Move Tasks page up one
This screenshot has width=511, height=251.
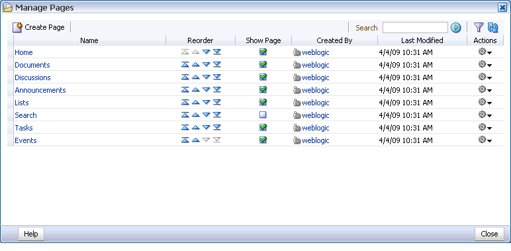click(195, 127)
